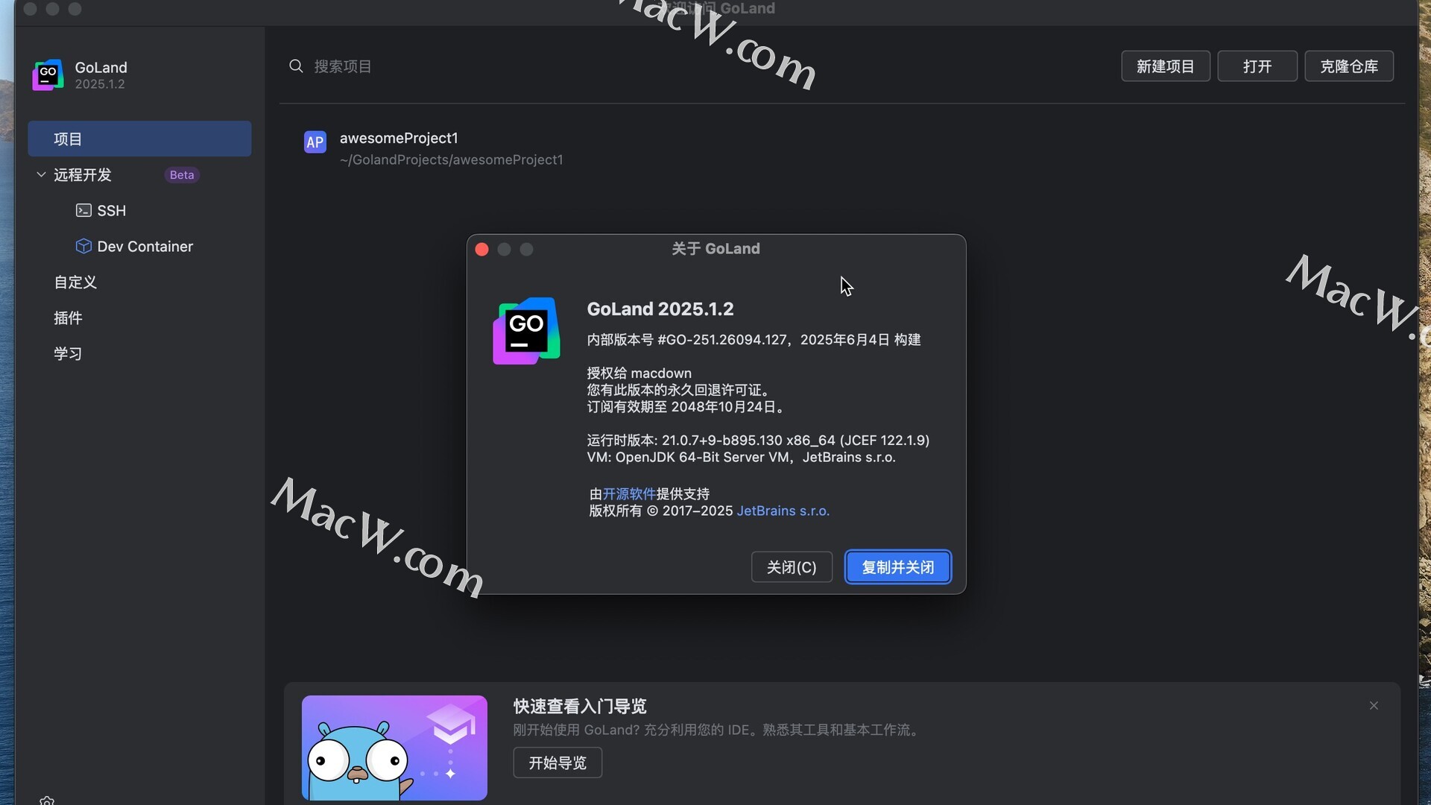Click the Beta badge next to 远程开发

[182, 175]
